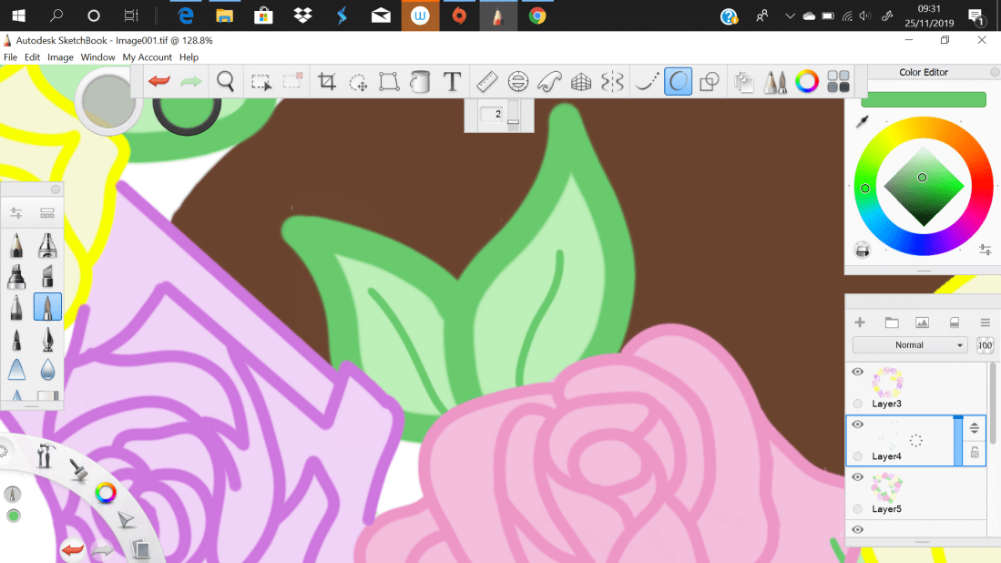Select the highlighted Airbrush in the brush palette

click(47, 307)
